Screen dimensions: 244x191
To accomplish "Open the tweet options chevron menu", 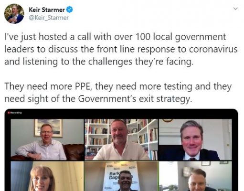I will tap(235, 9).
